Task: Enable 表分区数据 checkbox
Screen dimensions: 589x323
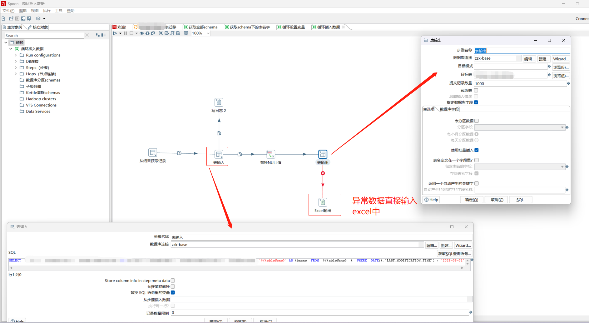Action: tap(477, 121)
